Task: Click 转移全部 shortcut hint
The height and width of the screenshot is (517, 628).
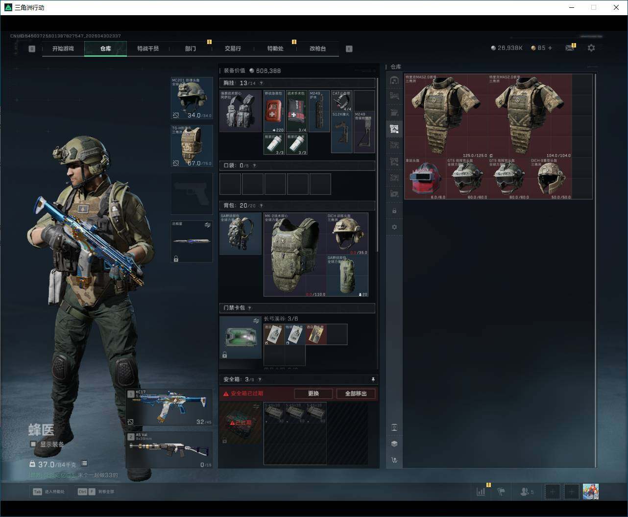Action: click(x=96, y=492)
